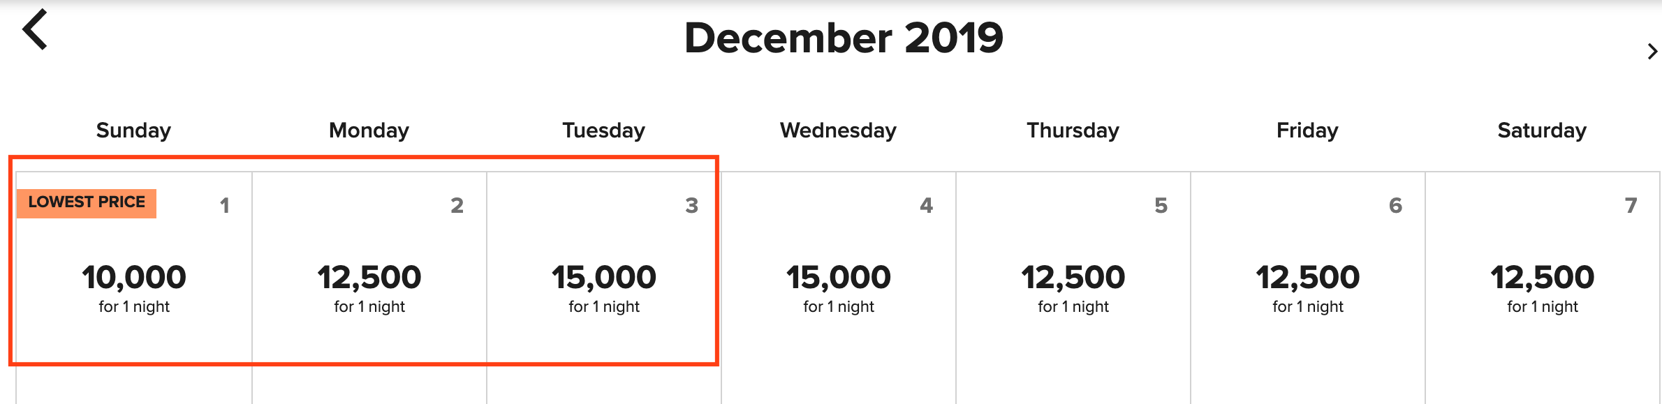Click the Sunday column header
This screenshot has height=404, width=1662.
tap(133, 130)
